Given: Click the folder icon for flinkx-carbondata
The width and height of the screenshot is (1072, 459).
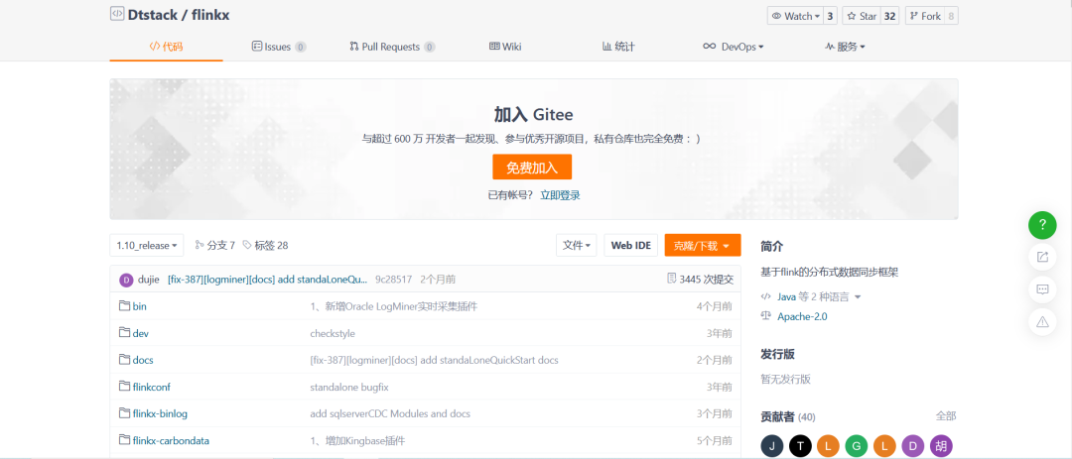Looking at the screenshot, I should 124,439.
